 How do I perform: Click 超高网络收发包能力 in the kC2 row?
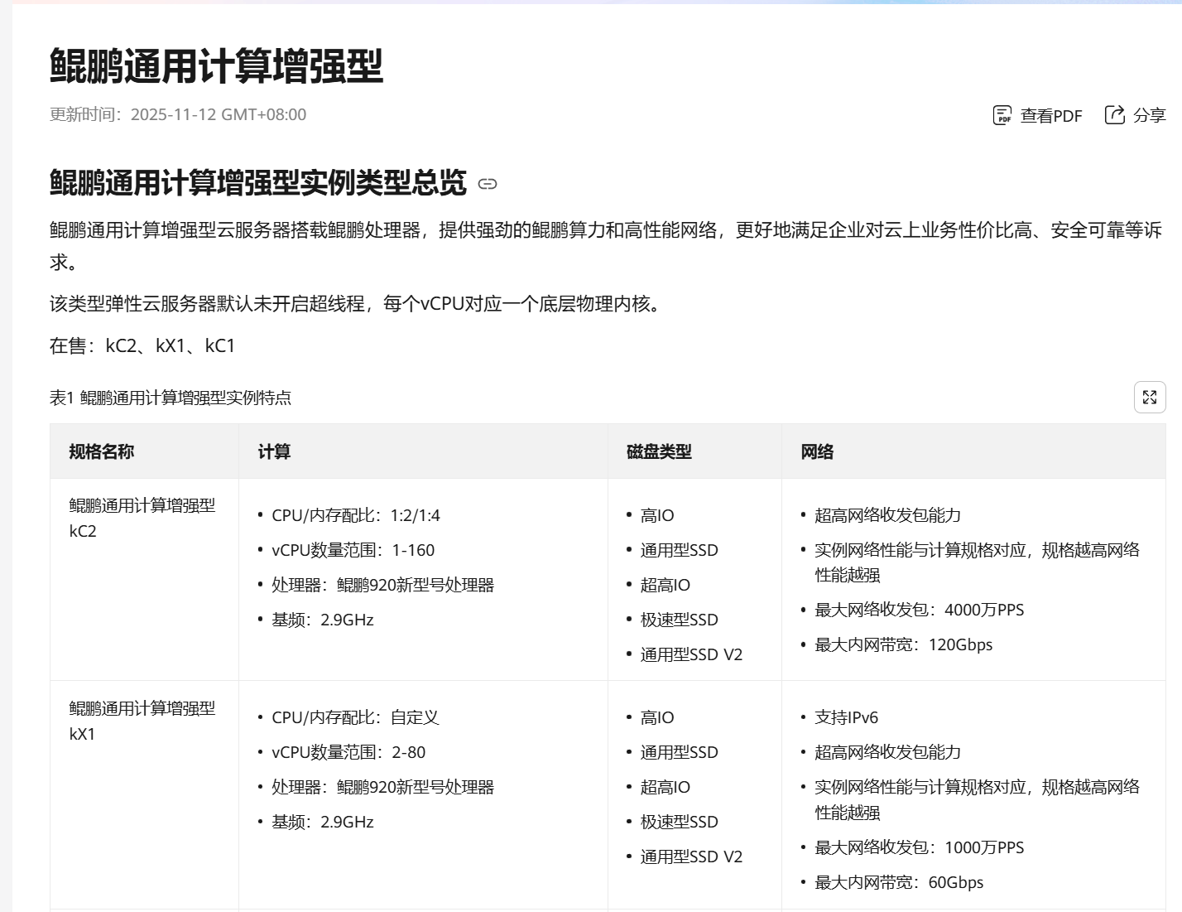tap(888, 515)
